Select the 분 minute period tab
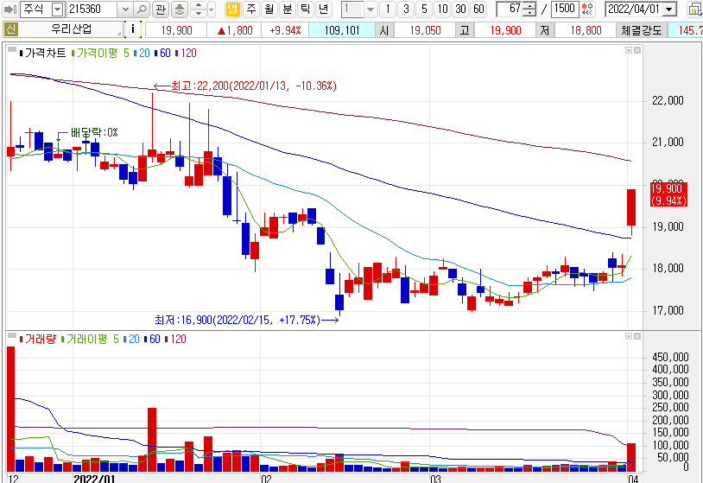The image size is (703, 483). coord(288,9)
